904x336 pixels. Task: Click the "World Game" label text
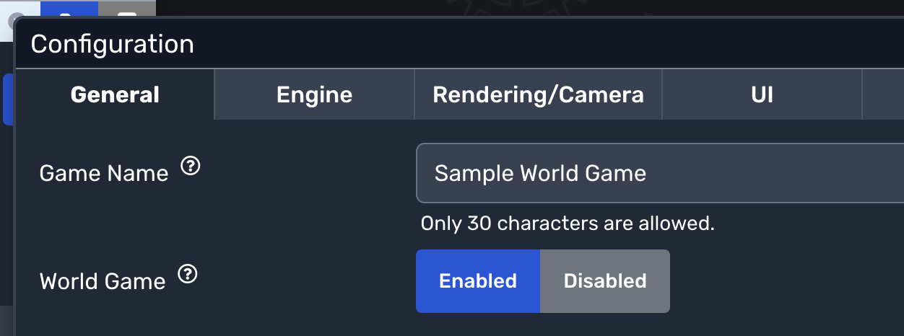102,281
